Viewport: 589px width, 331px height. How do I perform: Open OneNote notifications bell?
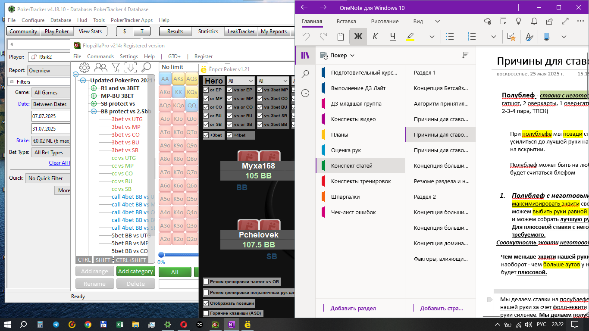(534, 21)
